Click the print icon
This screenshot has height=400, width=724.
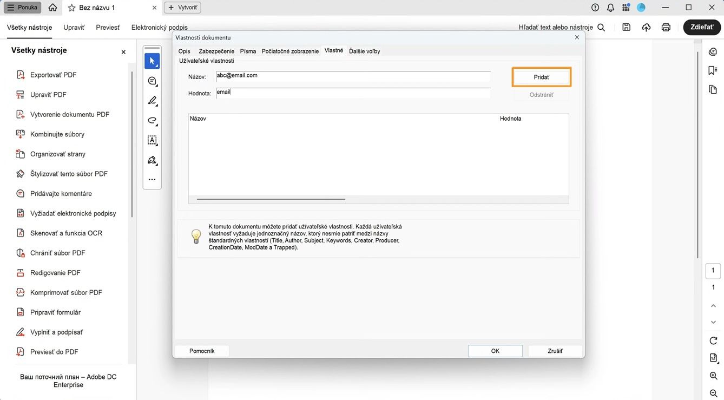point(666,27)
